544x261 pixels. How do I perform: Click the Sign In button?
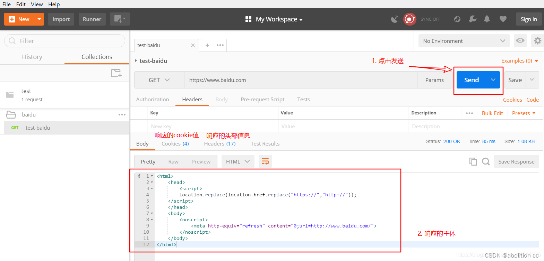click(x=529, y=19)
